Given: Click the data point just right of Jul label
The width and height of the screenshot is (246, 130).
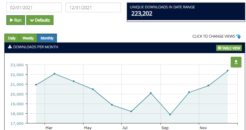Looking at the screenshot, I should 131,111.
